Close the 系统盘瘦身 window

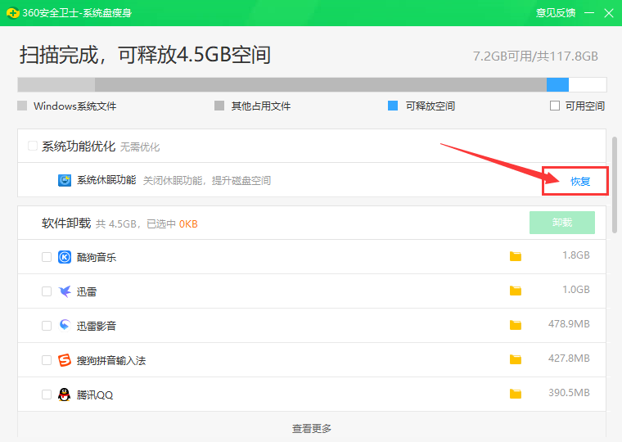pos(609,13)
